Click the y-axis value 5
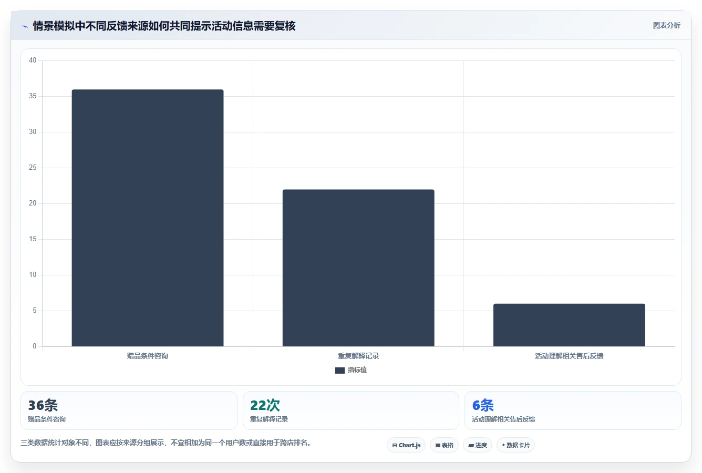This screenshot has height=473, width=702. pos(35,311)
